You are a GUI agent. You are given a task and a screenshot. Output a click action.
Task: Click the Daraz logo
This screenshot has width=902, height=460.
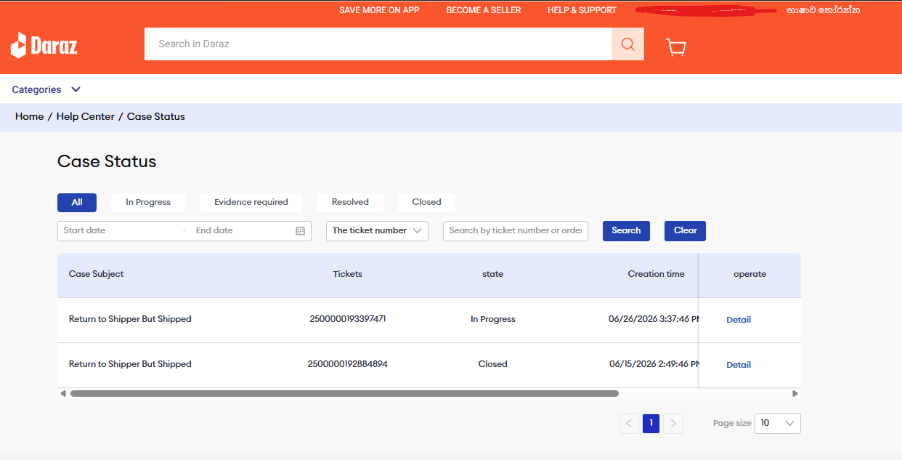pos(44,45)
